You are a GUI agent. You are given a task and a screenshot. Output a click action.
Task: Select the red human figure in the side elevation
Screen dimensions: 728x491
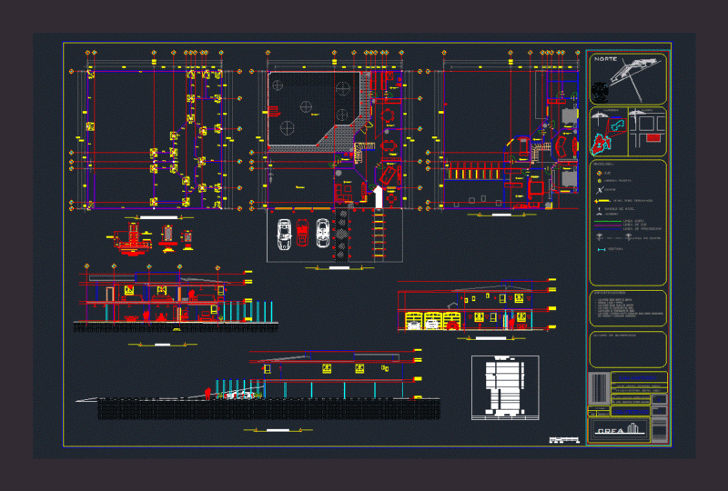207,393
